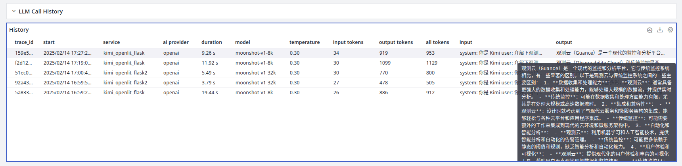The width and height of the screenshot is (682, 166).
Task: Sort by start column header
Action: click(49, 42)
